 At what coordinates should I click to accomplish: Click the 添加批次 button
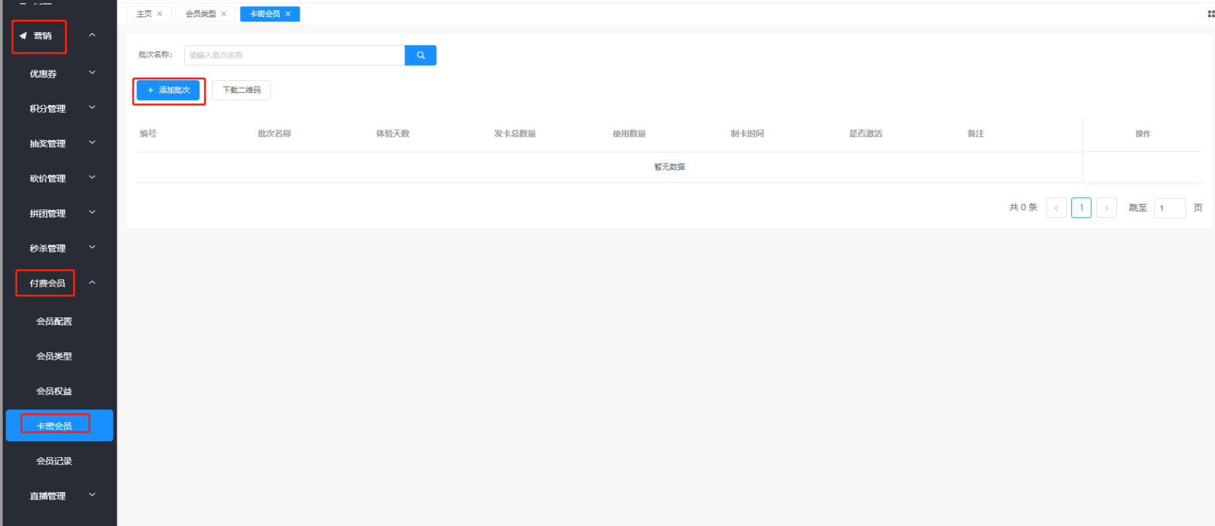click(x=168, y=90)
